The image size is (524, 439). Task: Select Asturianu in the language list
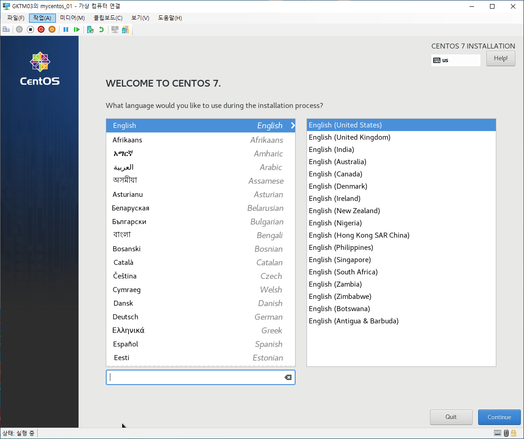coord(201,194)
